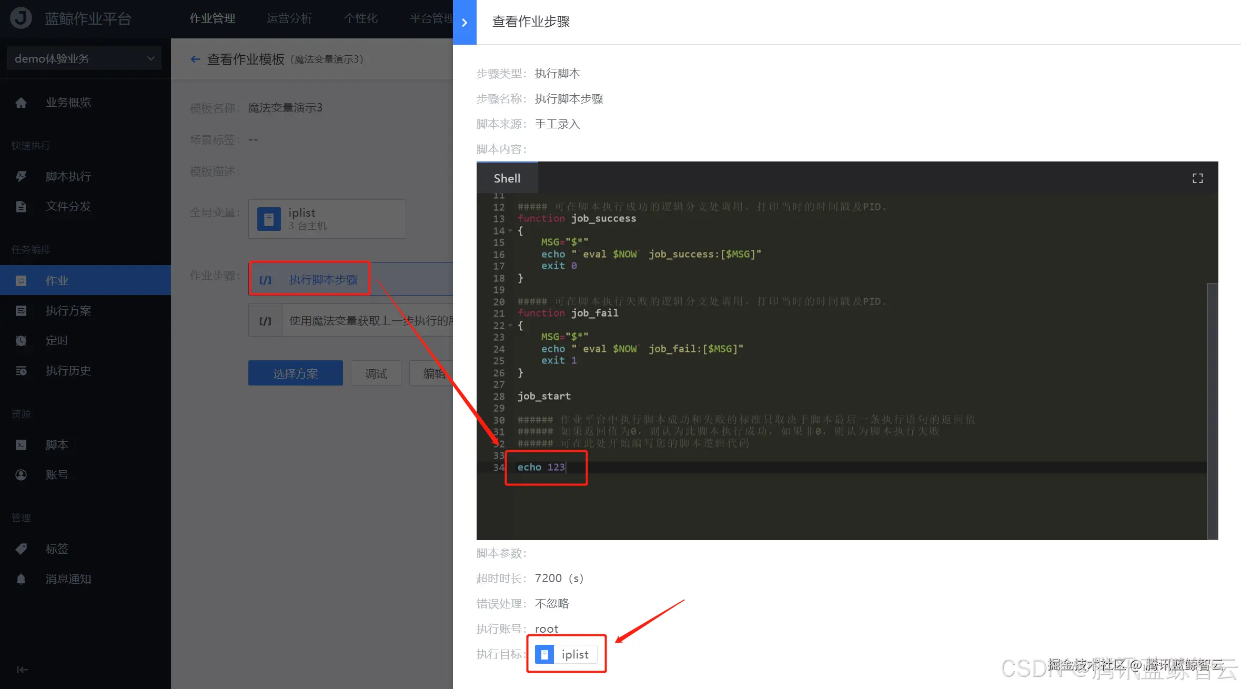Viewport: 1241px width, 689px height.
Task: Open 账号 account management
Action: pyautogui.click(x=57, y=474)
